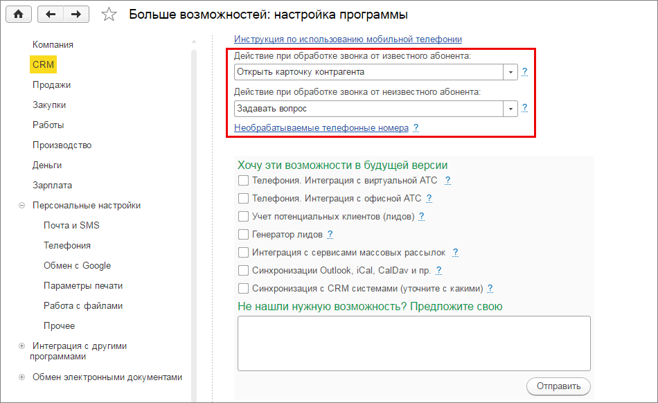Click the feature suggestion text box
658x403 pixels.
(414, 343)
